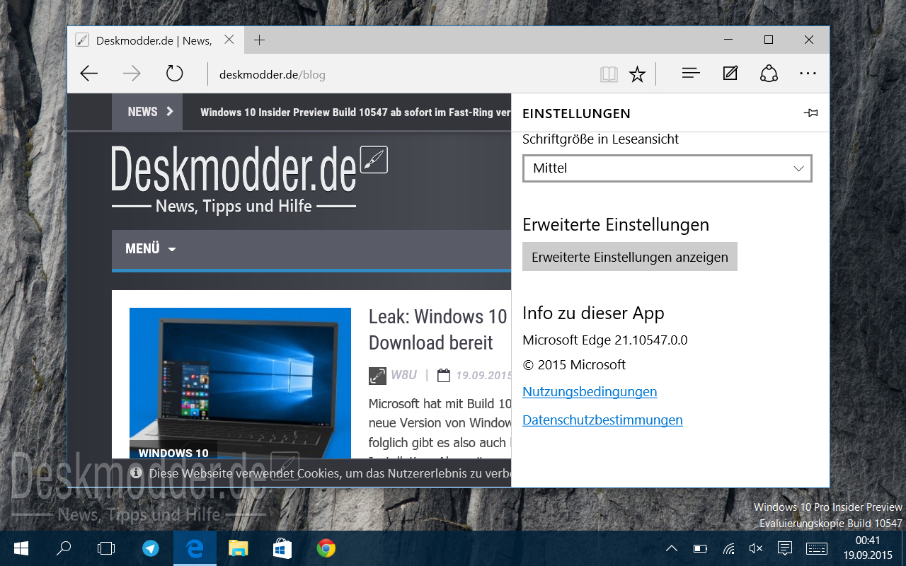Pin the Einstellungen pane
The width and height of the screenshot is (906, 566).
tap(811, 113)
